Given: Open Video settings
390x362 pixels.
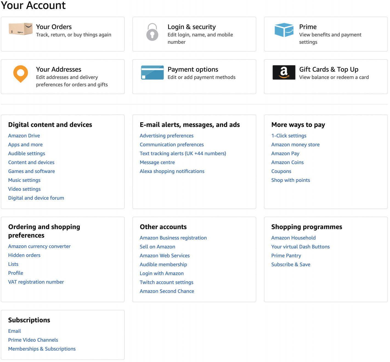Looking at the screenshot, I should point(24,189).
